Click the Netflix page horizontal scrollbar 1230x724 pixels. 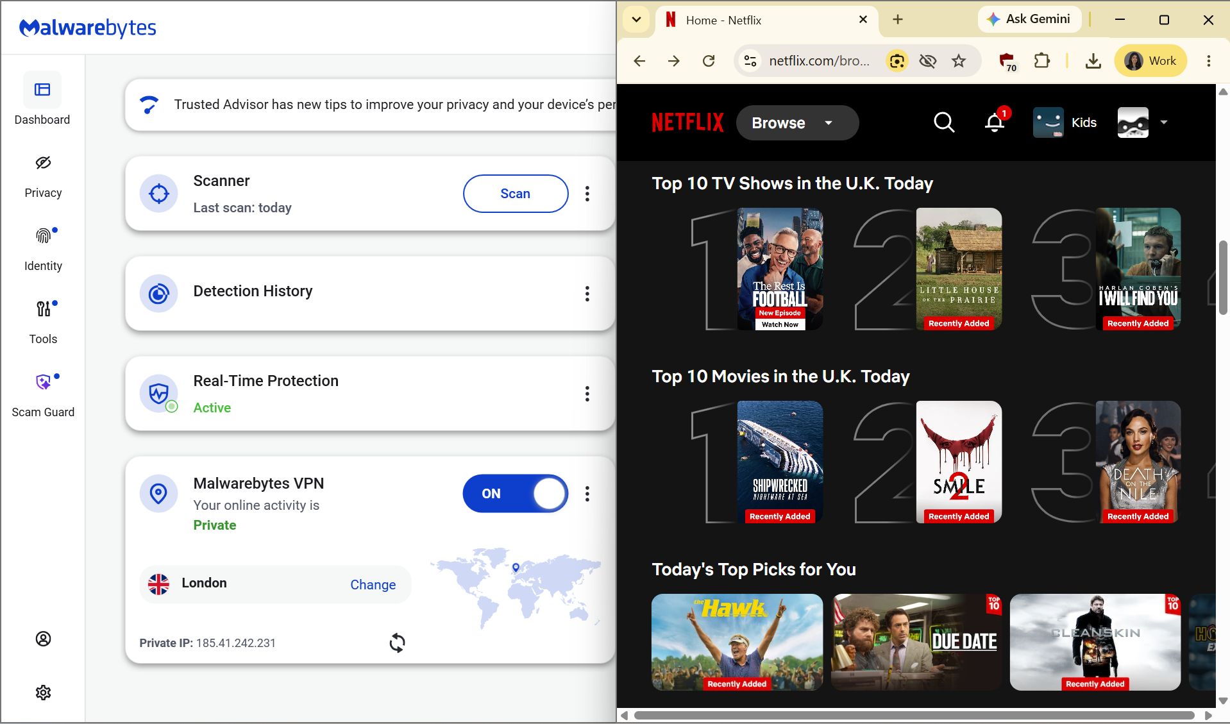914,715
